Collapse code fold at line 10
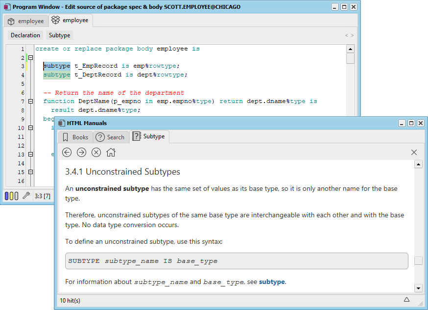The height and width of the screenshot is (310, 428). (30, 128)
